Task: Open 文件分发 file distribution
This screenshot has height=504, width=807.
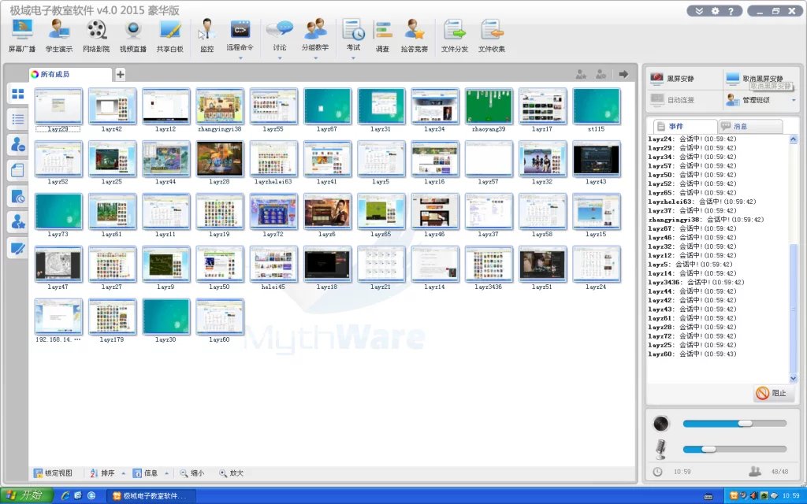Action: point(455,35)
